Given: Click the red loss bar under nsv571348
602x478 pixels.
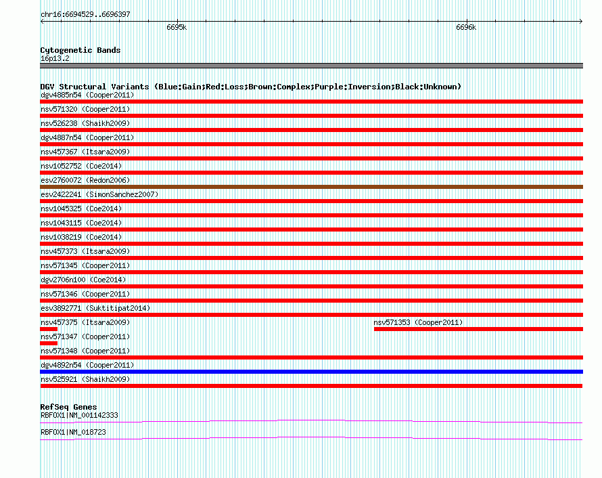Looking at the screenshot, I should tap(311, 357).
